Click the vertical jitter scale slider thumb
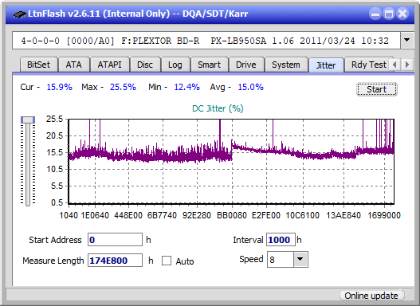The image size is (420, 306). [x=28, y=120]
